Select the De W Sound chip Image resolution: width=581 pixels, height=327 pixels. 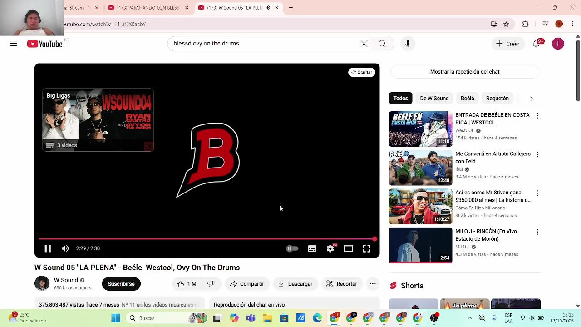pyautogui.click(x=434, y=98)
